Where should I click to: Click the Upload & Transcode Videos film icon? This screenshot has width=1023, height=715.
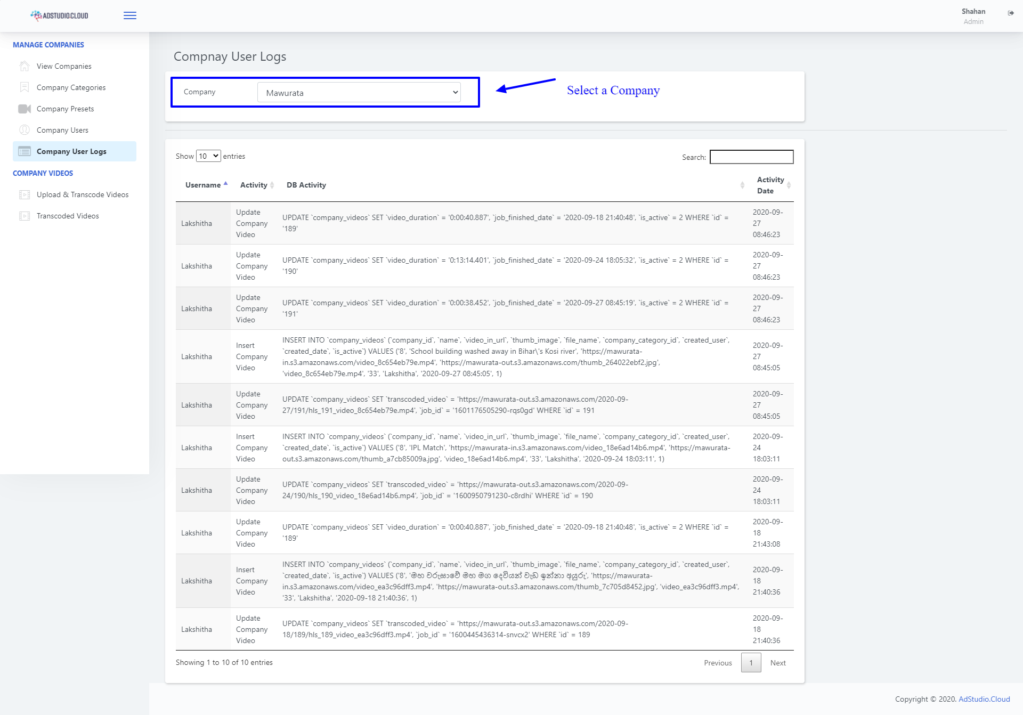tap(25, 194)
